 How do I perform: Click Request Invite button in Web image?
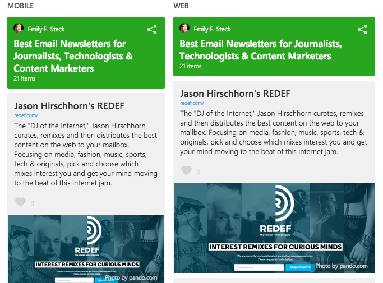[x=300, y=267]
